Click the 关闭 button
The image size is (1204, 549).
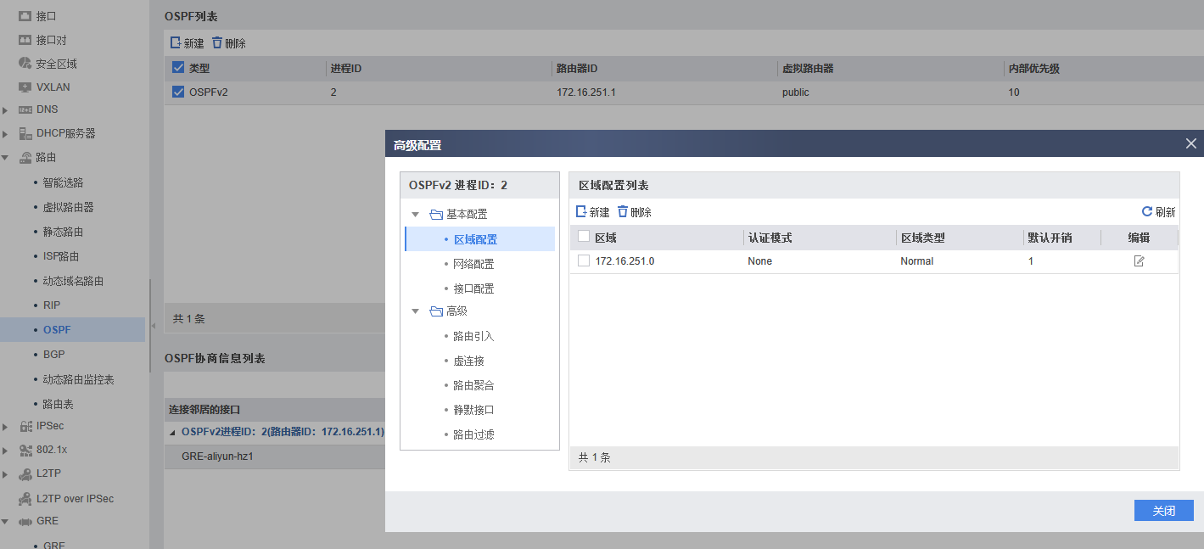click(1163, 511)
